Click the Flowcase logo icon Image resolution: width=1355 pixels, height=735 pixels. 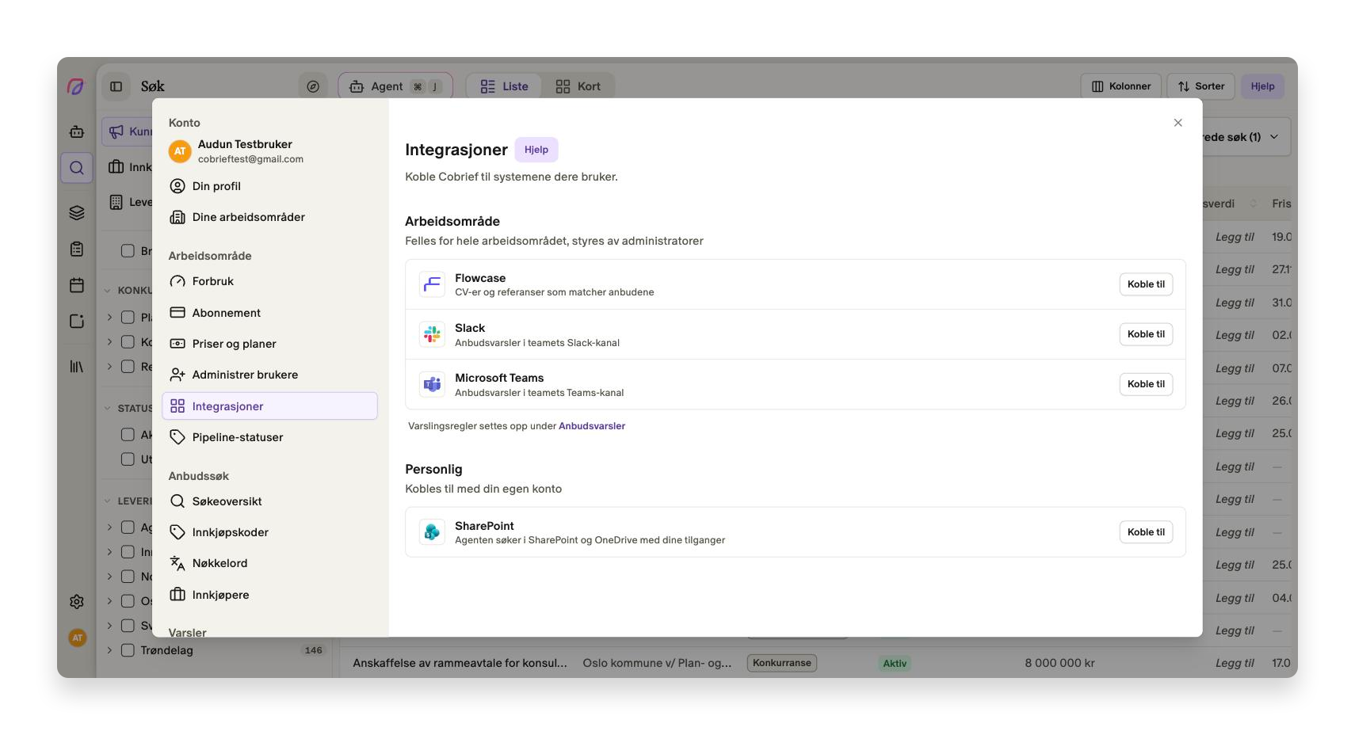coord(432,284)
